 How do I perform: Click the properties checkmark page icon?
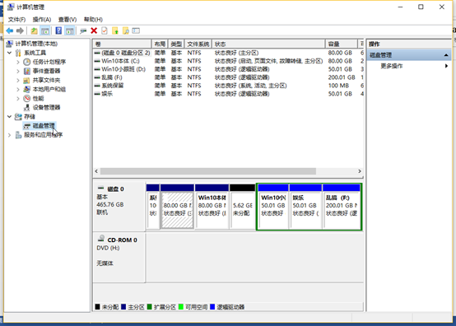(x=105, y=30)
